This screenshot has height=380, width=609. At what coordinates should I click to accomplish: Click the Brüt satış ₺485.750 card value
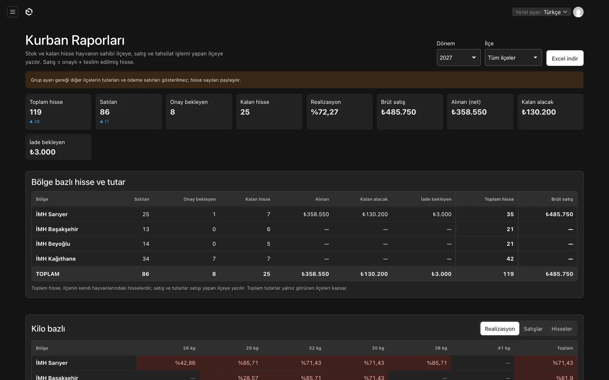pyautogui.click(x=399, y=112)
